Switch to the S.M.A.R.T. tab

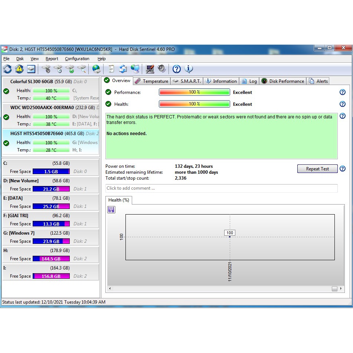point(187,81)
